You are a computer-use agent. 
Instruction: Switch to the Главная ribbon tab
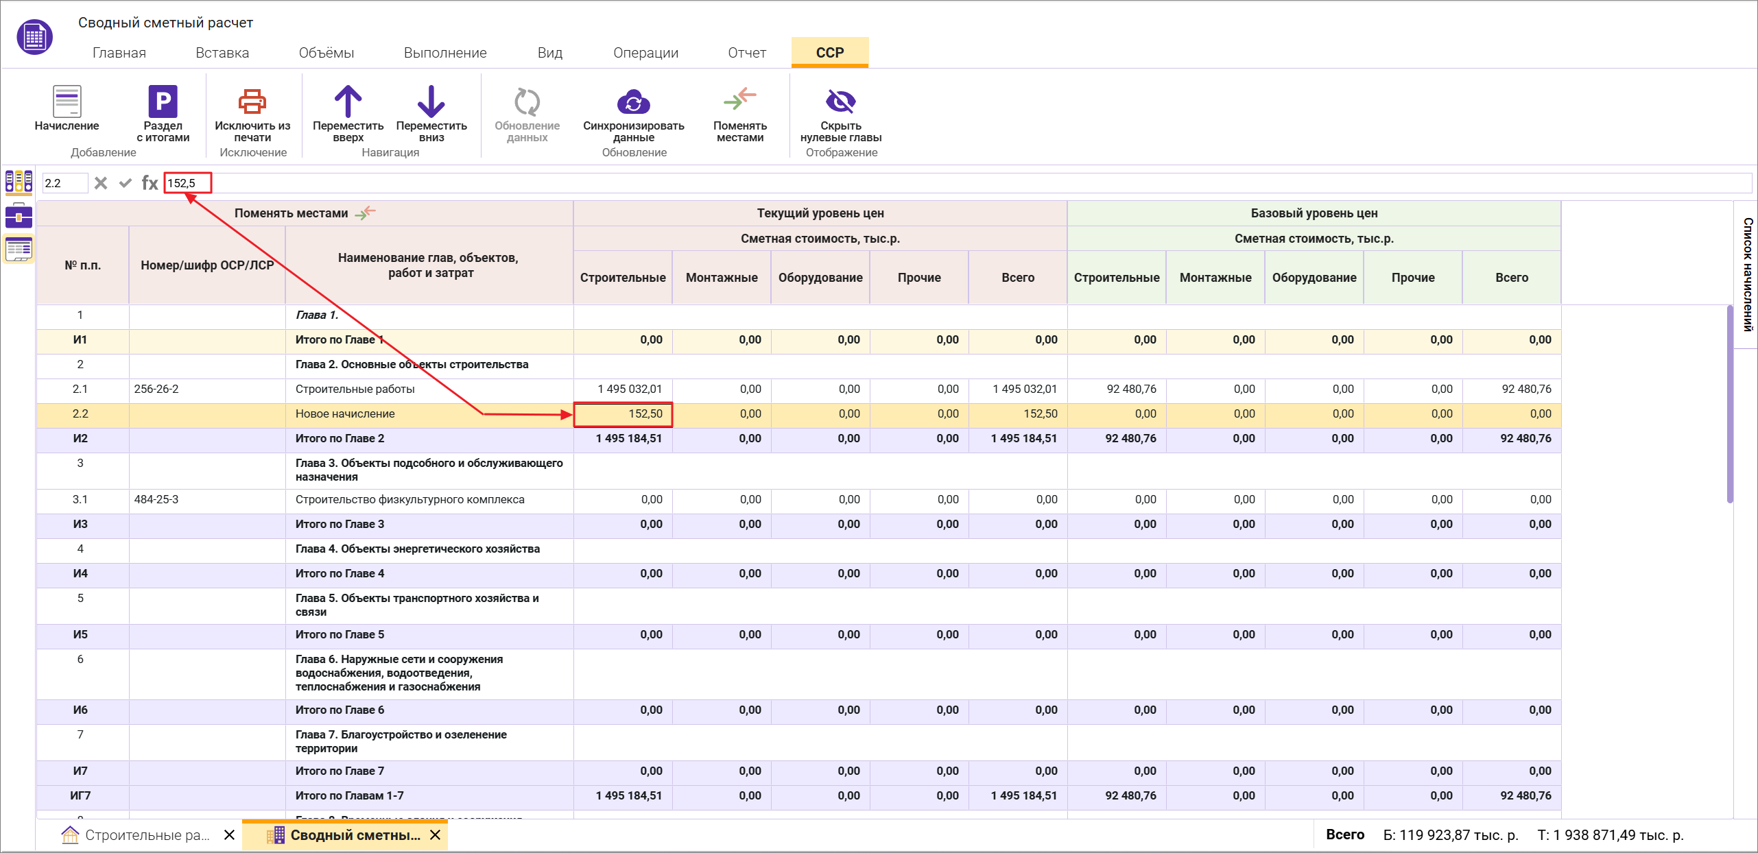click(x=119, y=53)
